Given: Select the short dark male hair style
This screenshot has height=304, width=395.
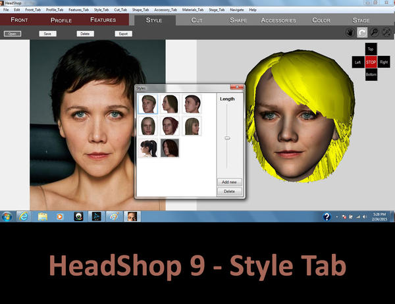Looking at the screenshot, I should click(192, 104).
